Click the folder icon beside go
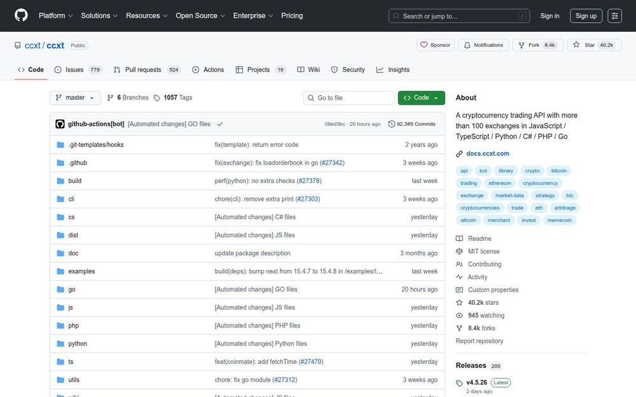 coord(60,289)
